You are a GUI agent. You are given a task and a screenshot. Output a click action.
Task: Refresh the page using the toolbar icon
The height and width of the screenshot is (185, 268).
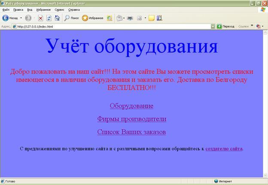coord(49,18)
